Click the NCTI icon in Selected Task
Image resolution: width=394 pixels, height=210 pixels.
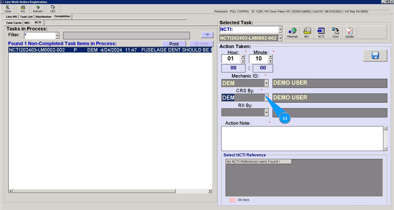point(321,33)
